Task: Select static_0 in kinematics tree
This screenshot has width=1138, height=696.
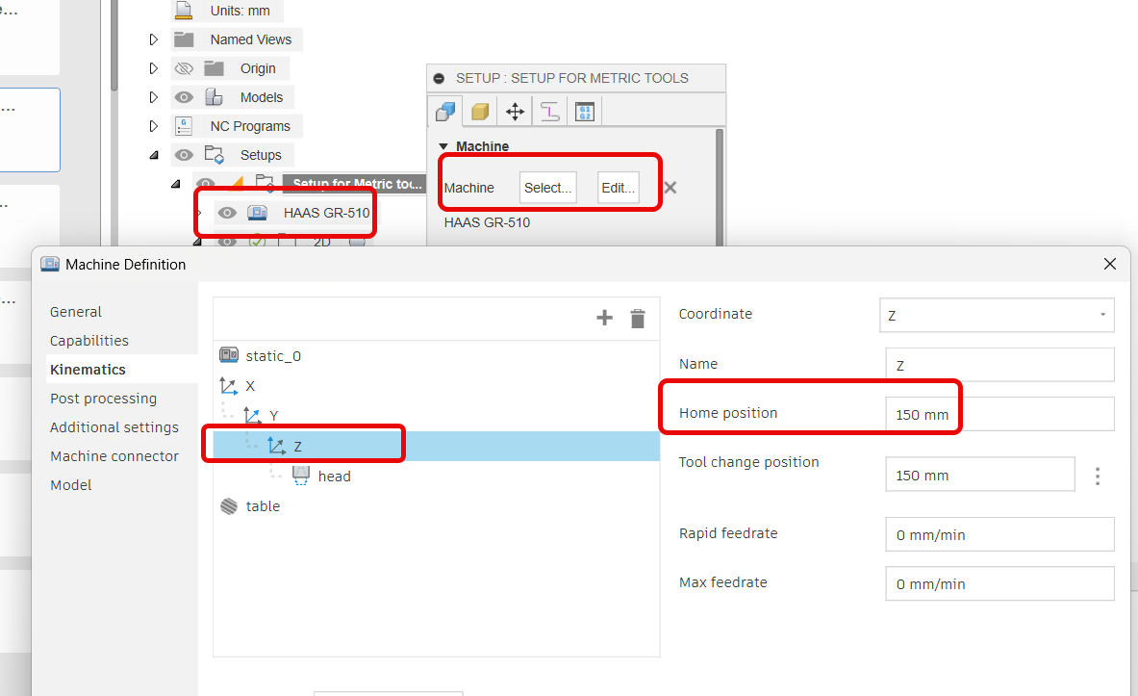Action: point(273,356)
